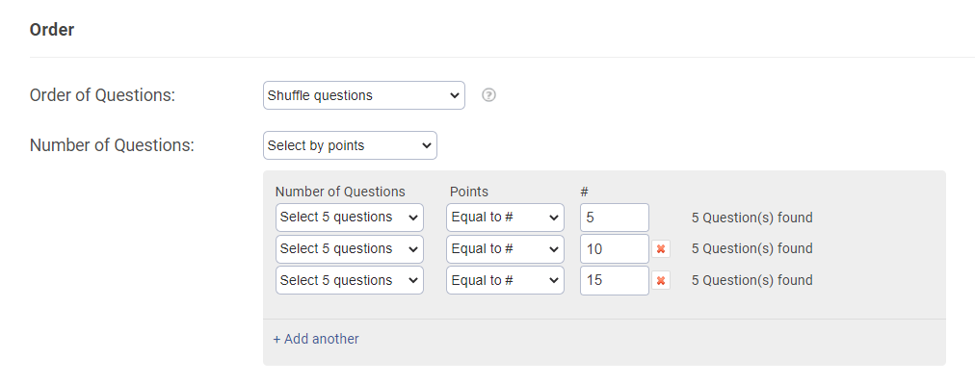Expand the Select by points dropdown
The width and height of the screenshot is (975, 385).
coord(350,145)
